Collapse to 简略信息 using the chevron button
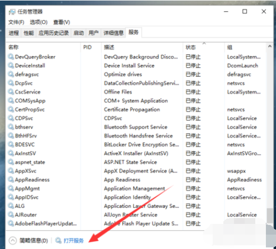The image size is (276, 249). point(13,240)
